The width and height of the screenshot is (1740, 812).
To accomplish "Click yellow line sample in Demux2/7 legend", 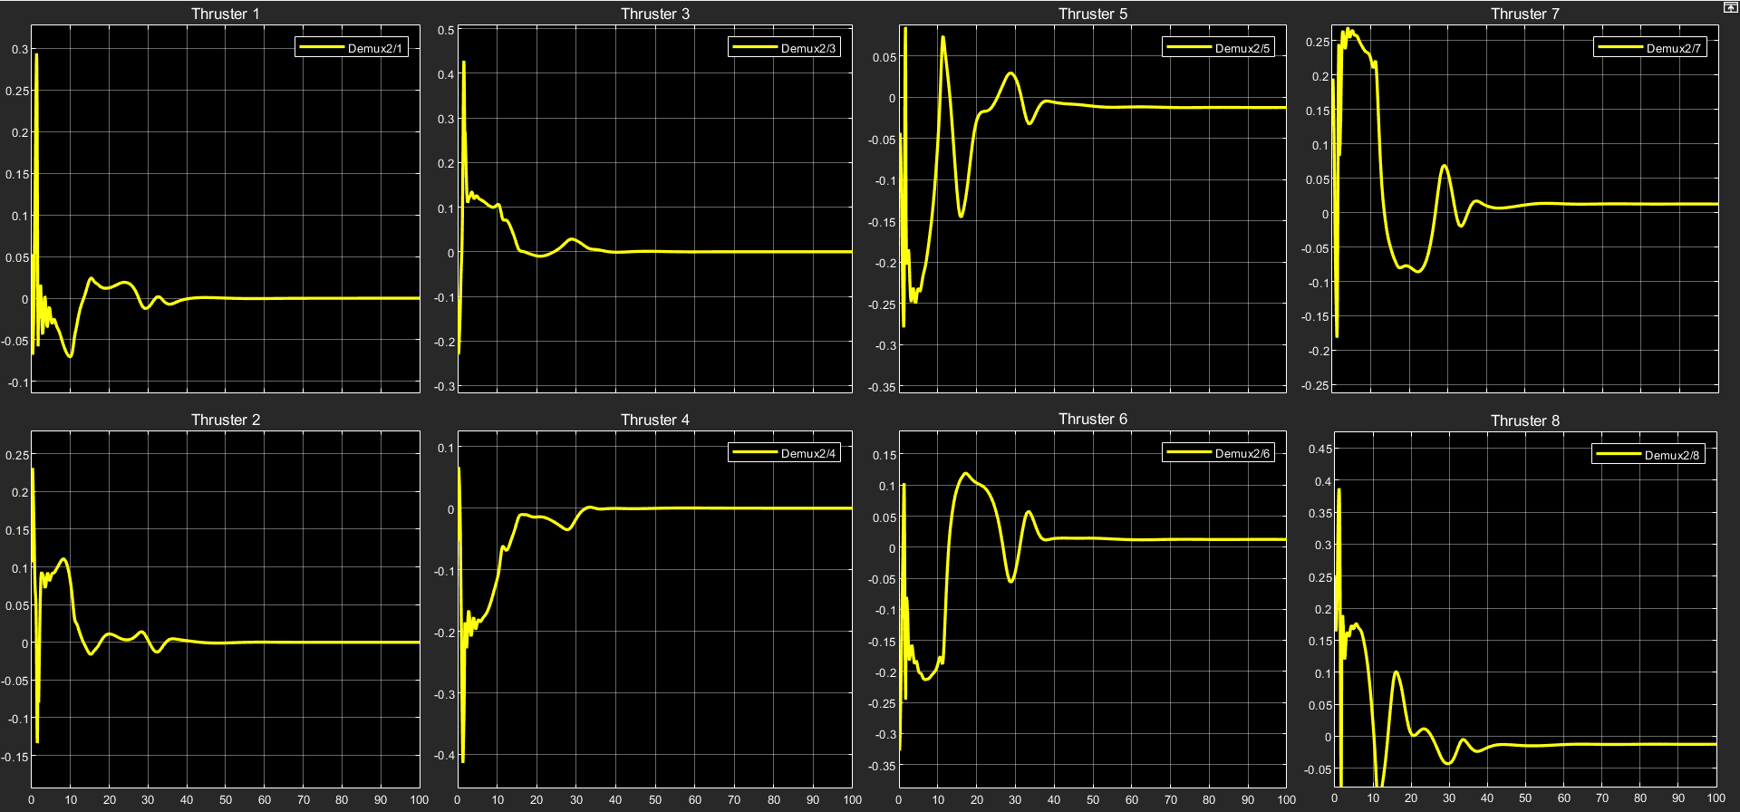I will pos(1619,48).
